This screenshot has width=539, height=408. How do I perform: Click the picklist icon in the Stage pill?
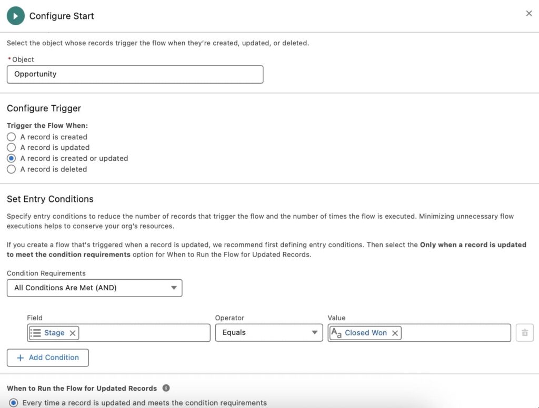[x=35, y=333]
